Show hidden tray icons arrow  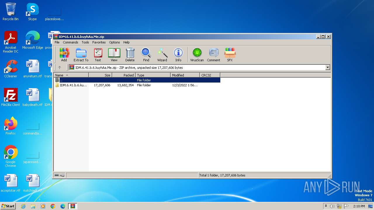pyautogui.click(x=326, y=206)
